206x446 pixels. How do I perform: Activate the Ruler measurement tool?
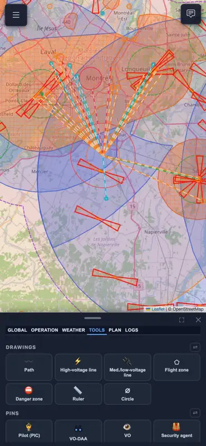(x=78, y=394)
